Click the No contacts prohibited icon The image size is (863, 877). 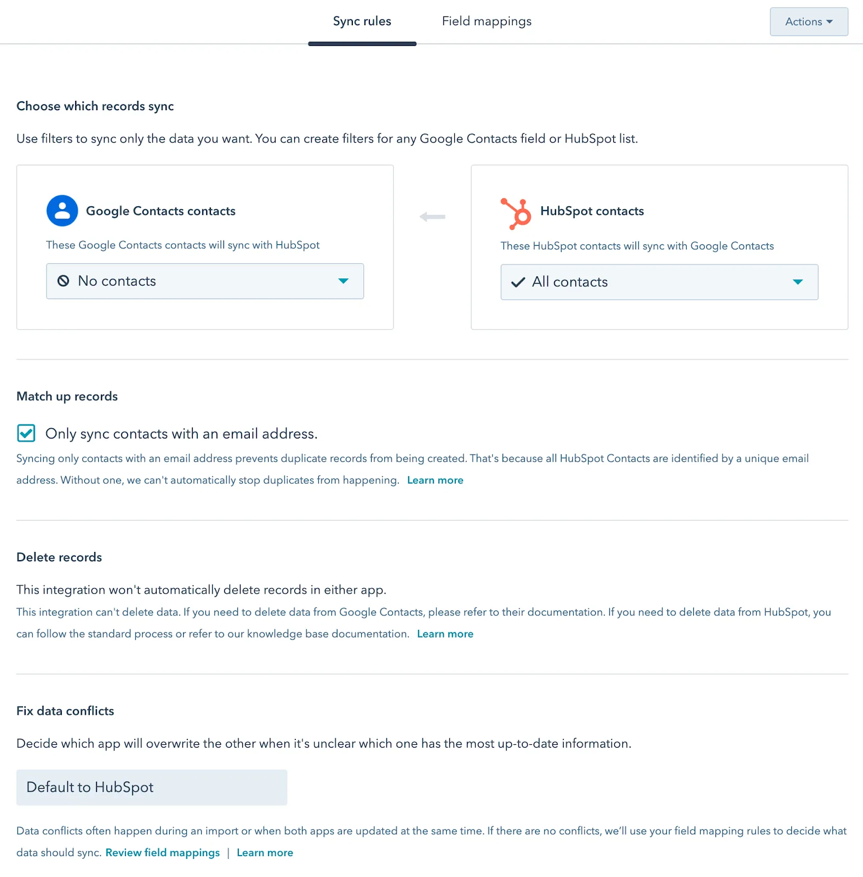pyautogui.click(x=64, y=281)
